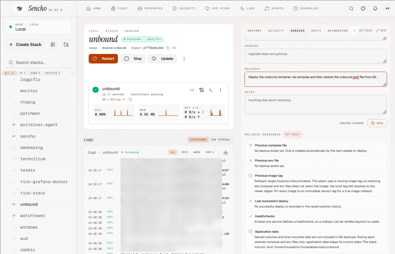395x254 pixels.
Task: Switch to the Networking tab
Action: tap(338, 31)
